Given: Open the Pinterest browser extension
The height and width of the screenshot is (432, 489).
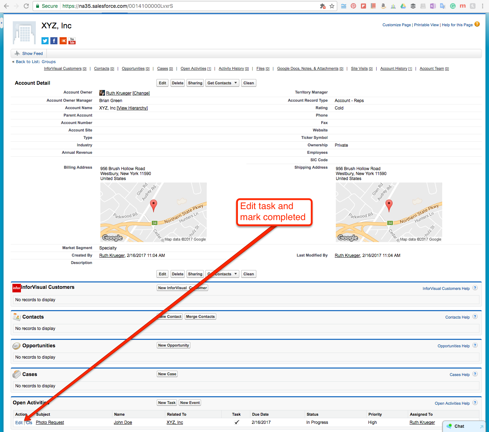Looking at the screenshot, I should click(x=354, y=6).
